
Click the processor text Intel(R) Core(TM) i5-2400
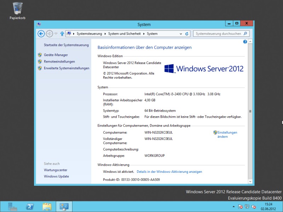pyautogui.click(x=182, y=94)
